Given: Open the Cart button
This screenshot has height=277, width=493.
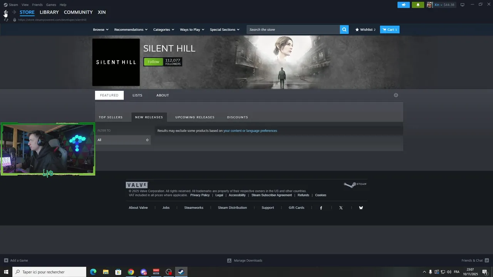Looking at the screenshot, I should tap(390, 30).
